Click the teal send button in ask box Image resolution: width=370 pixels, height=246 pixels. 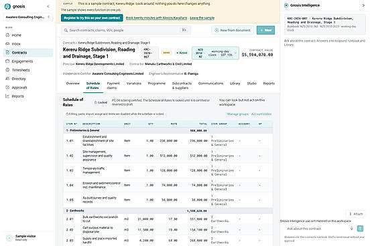tap(360, 229)
